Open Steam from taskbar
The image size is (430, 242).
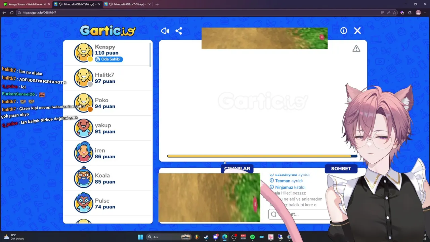(x=206, y=237)
